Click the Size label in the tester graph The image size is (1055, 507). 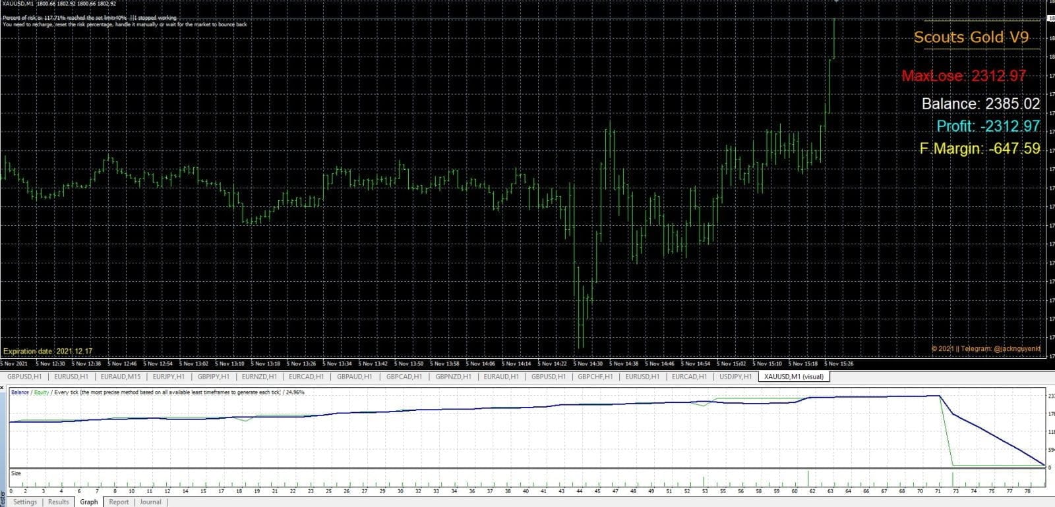(16, 473)
